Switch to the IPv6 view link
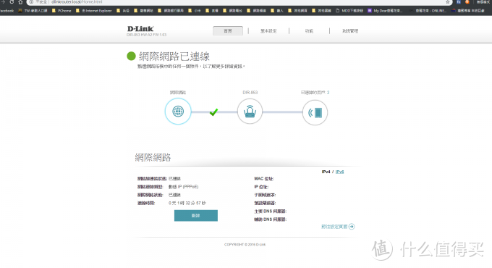Viewport: 492px width, 268px height. tap(339, 172)
